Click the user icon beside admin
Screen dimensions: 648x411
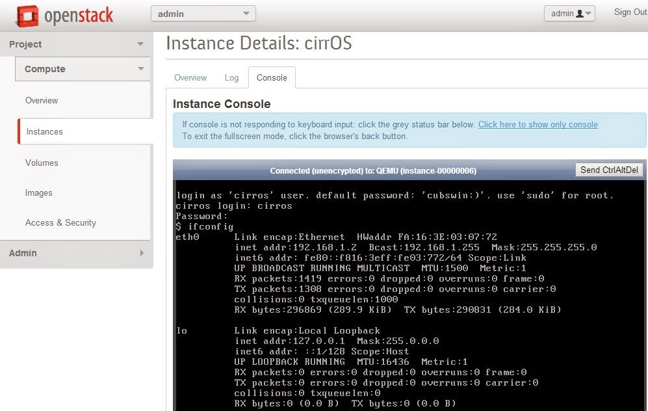click(x=579, y=14)
